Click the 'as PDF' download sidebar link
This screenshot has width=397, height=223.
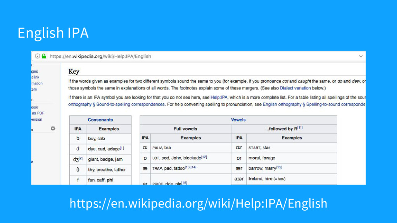tap(38, 113)
